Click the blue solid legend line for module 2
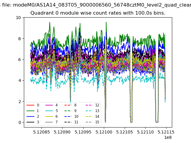 [x=30, y=116]
